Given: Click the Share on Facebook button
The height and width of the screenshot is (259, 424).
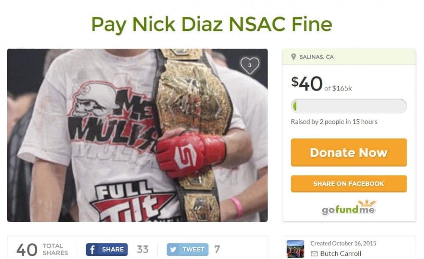Looking at the screenshot, I should pos(349,184).
